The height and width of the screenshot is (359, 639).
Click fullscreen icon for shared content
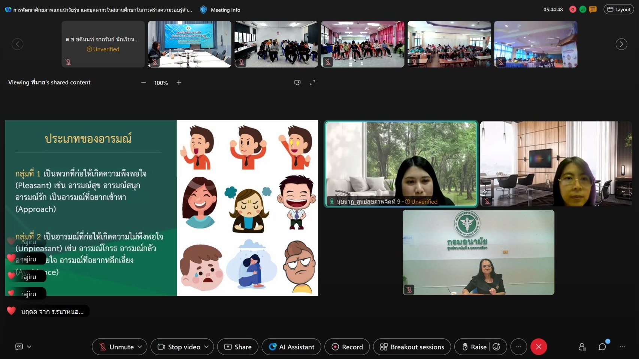(x=312, y=83)
